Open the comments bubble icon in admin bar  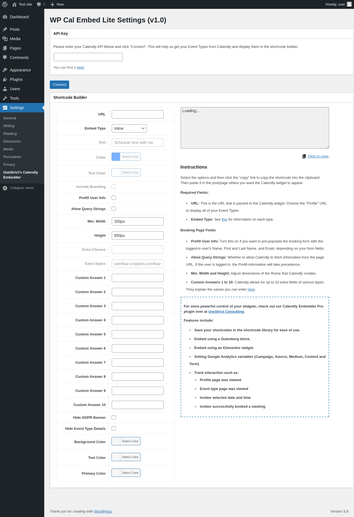tap(39, 4)
